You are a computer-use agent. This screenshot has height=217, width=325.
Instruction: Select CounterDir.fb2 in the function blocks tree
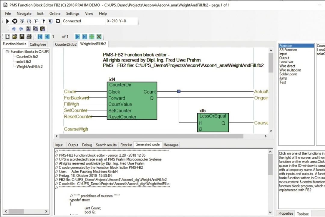pyautogui.click(x=27, y=57)
